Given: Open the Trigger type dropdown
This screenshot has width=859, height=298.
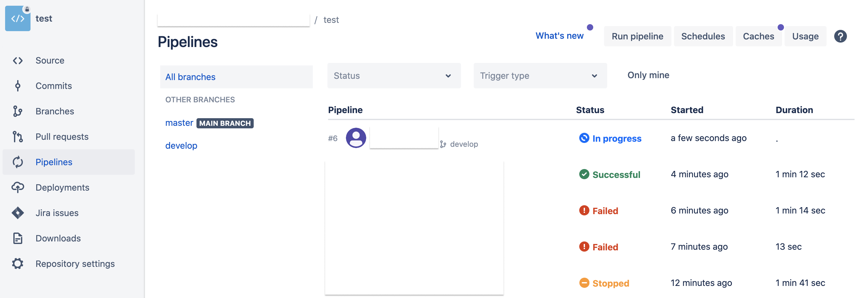Looking at the screenshot, I should coord(539,76).
